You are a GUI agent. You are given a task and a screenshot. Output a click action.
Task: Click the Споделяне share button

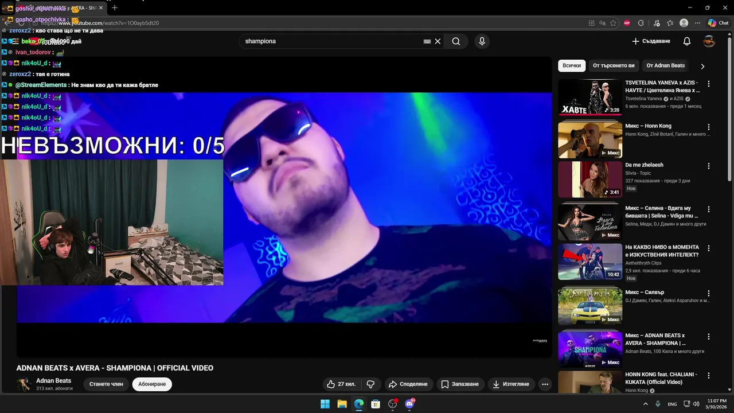(408, 384)
